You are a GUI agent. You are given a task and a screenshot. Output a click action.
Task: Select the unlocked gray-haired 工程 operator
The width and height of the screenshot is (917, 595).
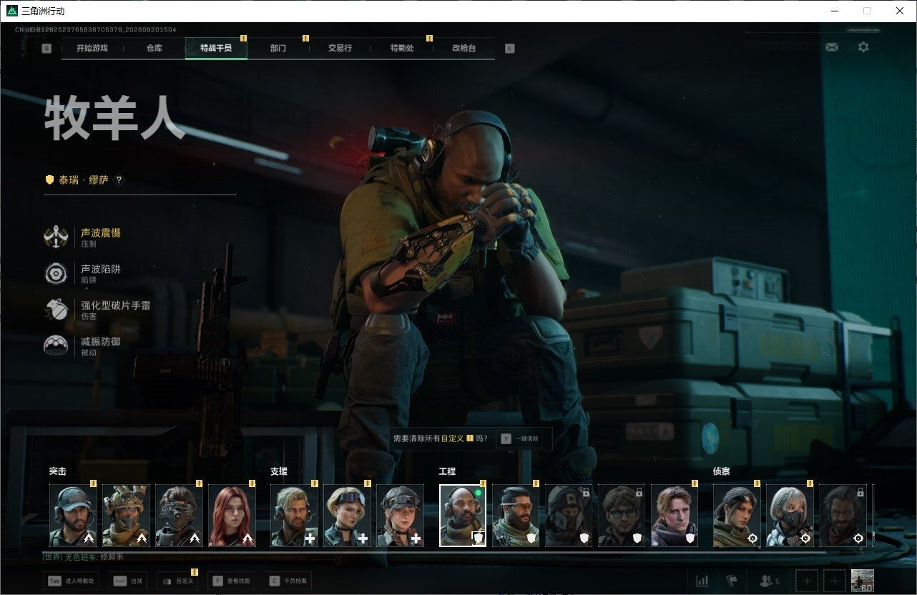pos(675,516)
